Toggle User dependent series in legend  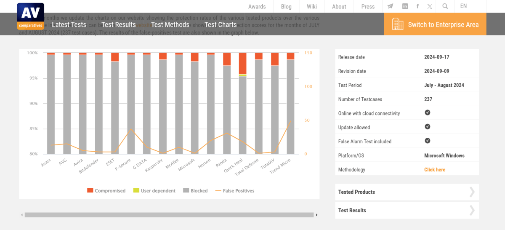pos(154,191)
